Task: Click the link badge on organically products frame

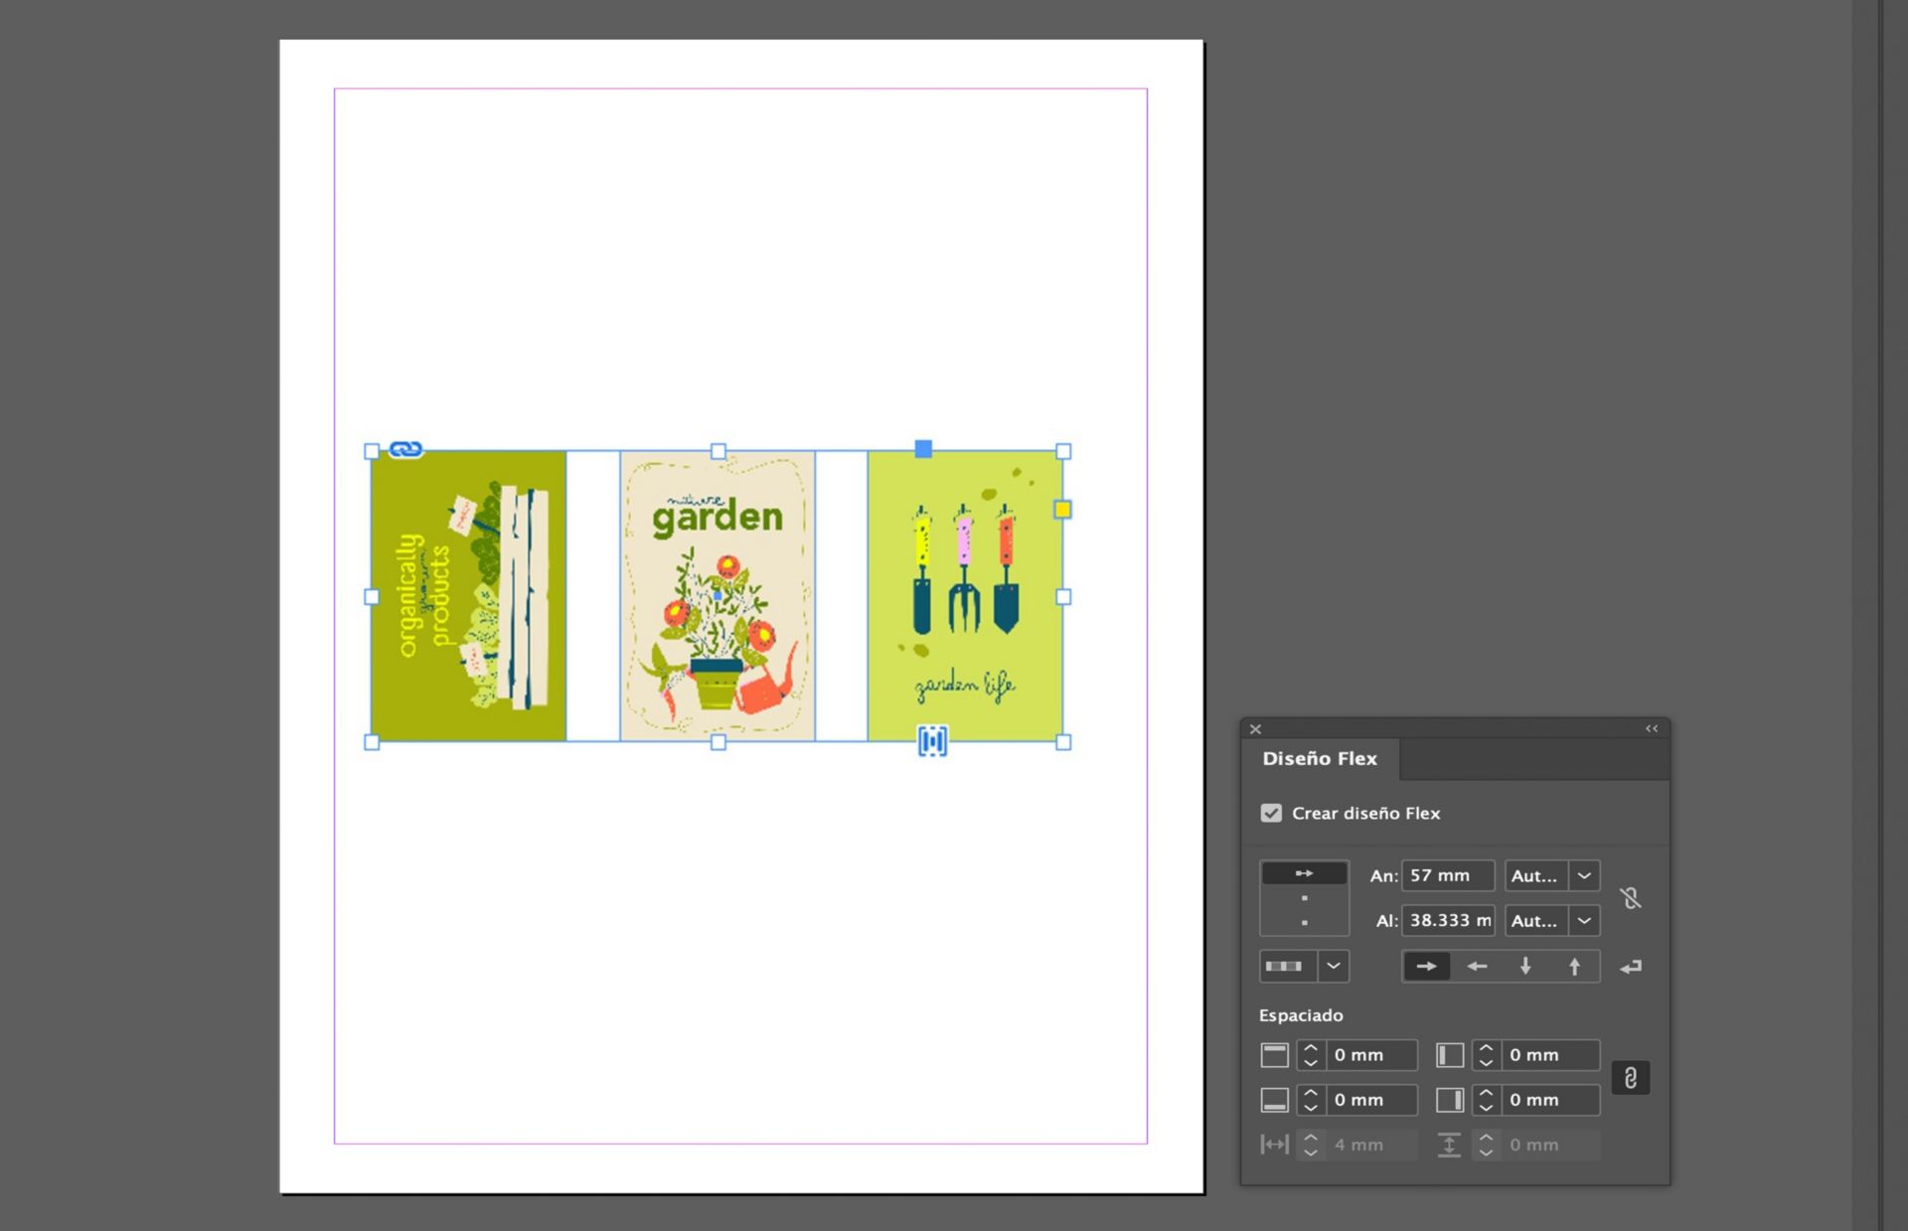Action: (x=405, y=449)
